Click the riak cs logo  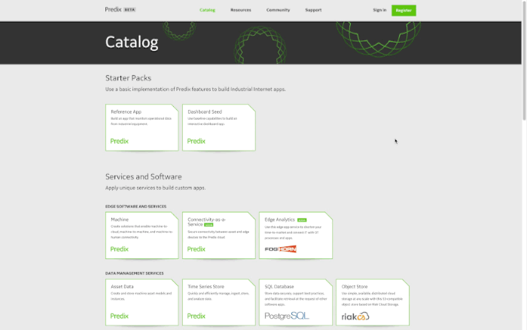click(x=355, y=316)
